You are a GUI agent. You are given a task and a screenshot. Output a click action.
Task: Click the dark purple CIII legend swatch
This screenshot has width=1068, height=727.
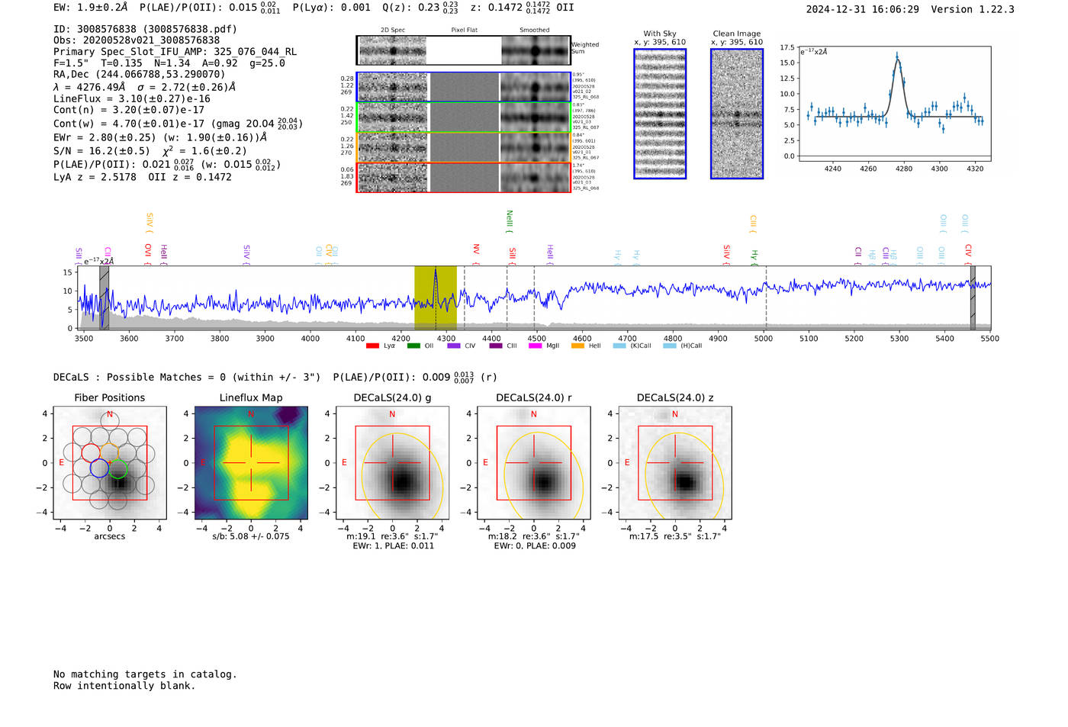click(496, 346)
